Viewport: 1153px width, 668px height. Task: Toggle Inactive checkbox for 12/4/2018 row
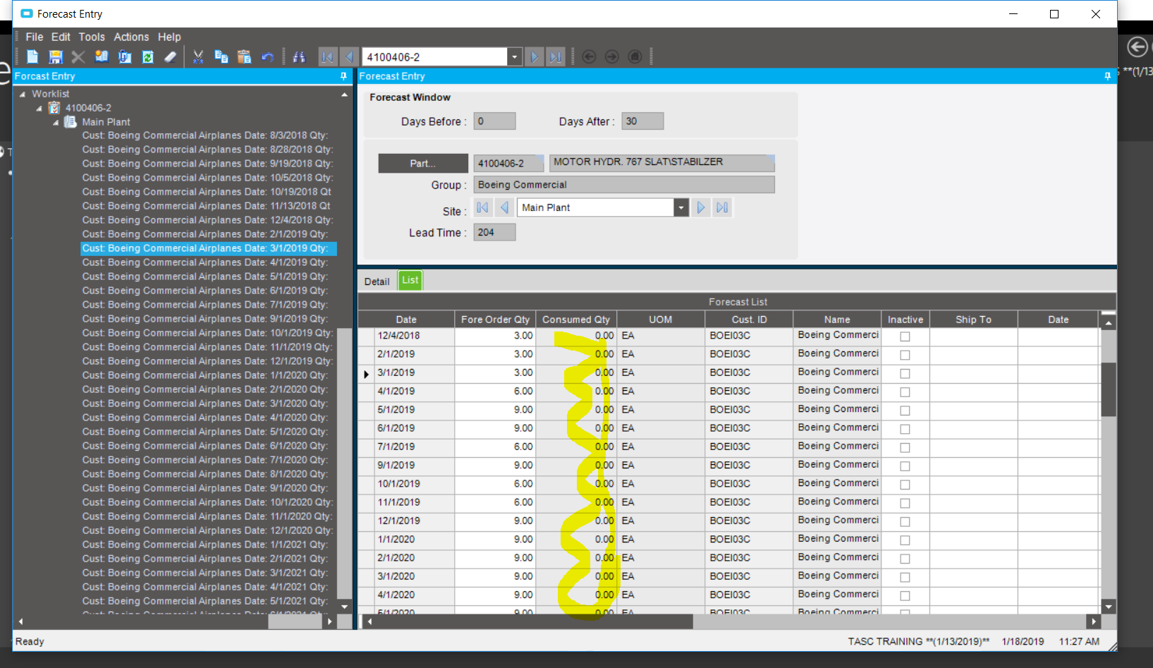tap(905, 336)
